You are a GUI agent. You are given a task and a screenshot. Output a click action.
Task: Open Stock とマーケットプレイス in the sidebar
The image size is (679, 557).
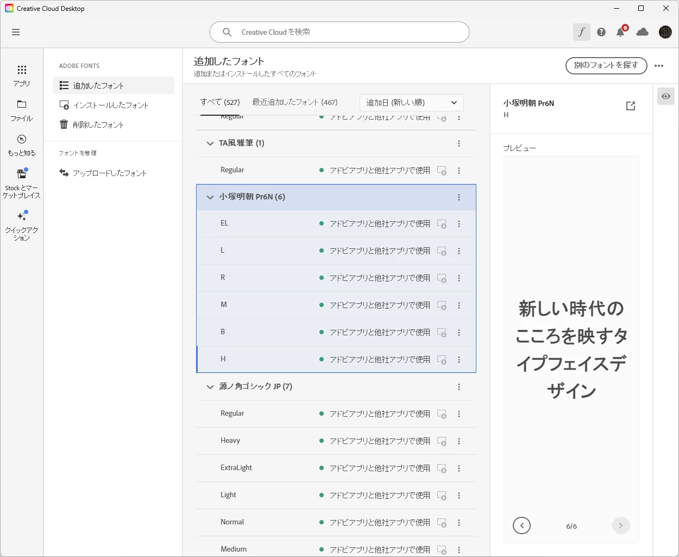click(22, 184)
